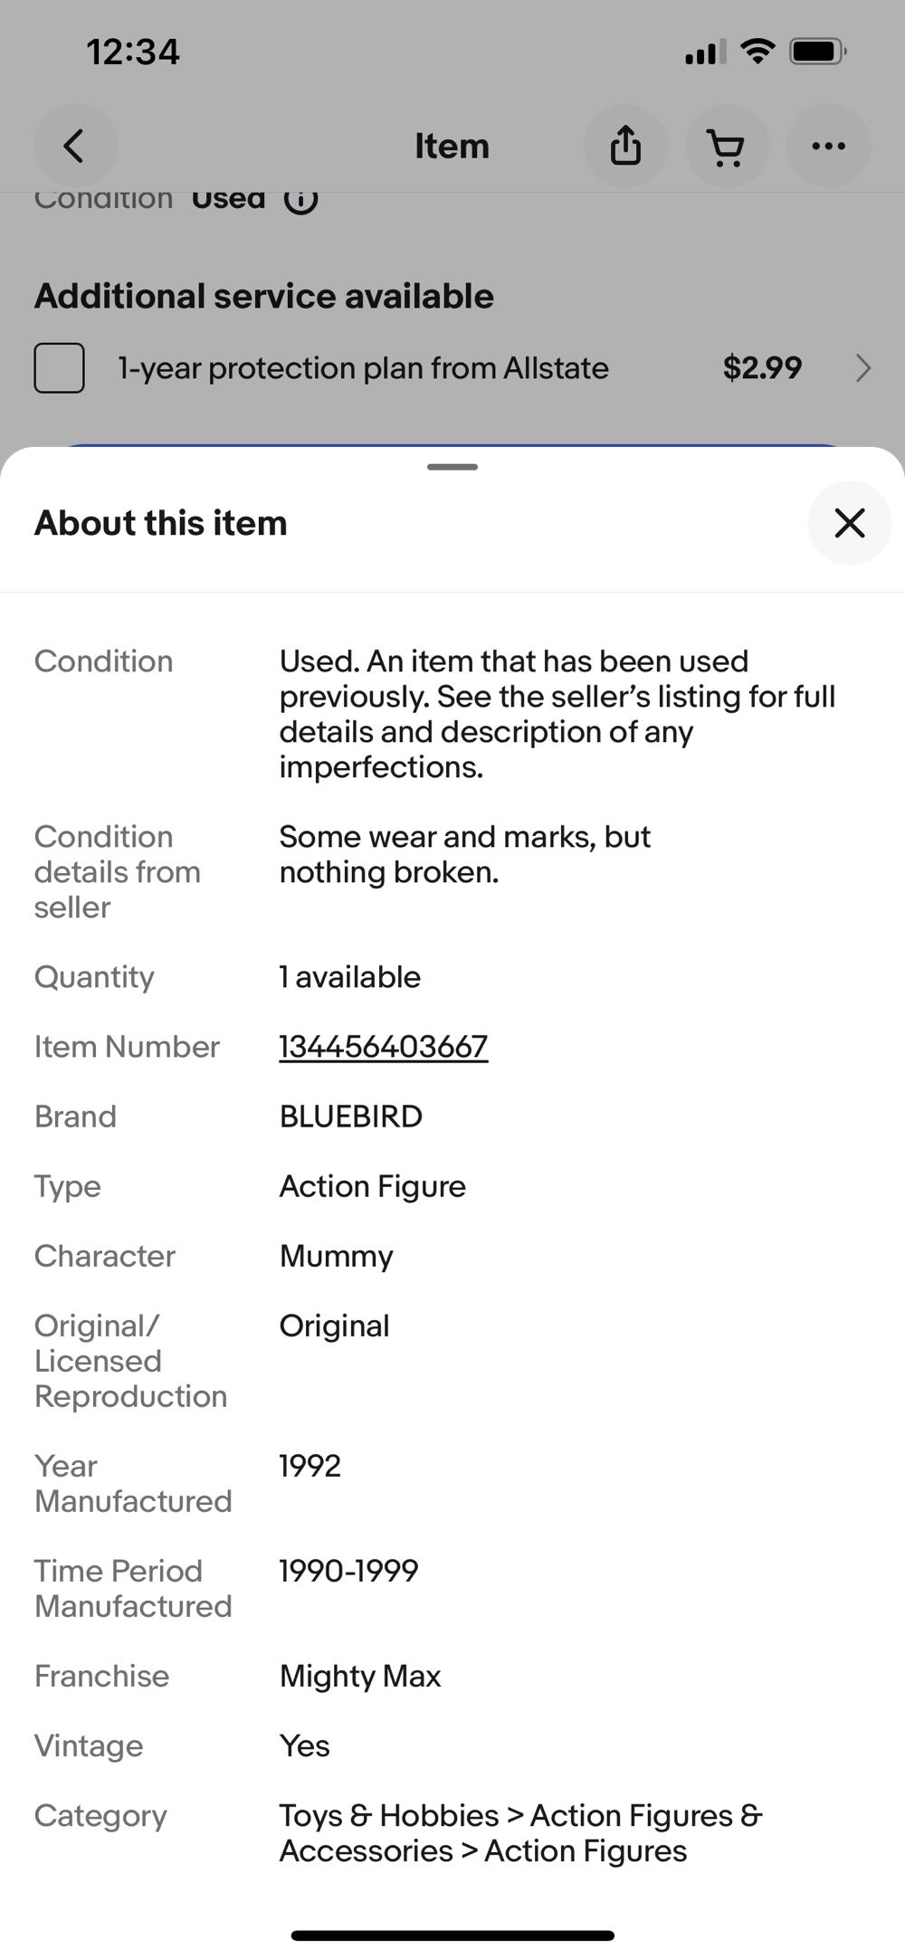Tap the back arrow icon
The image size is (905, 1958).
(x=75, y=146)
